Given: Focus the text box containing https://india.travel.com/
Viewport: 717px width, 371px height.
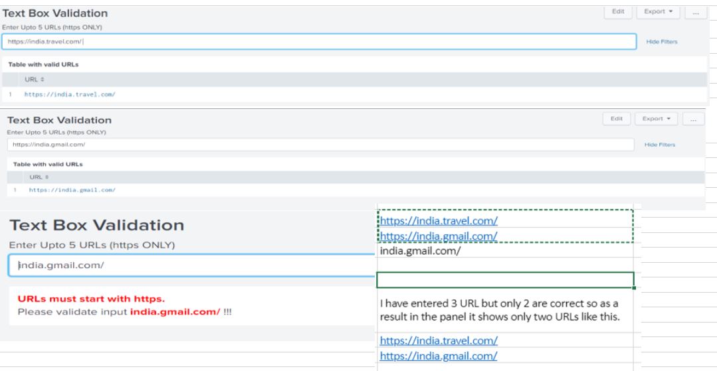Looking at the screenshot, I should tap(319, 41).
